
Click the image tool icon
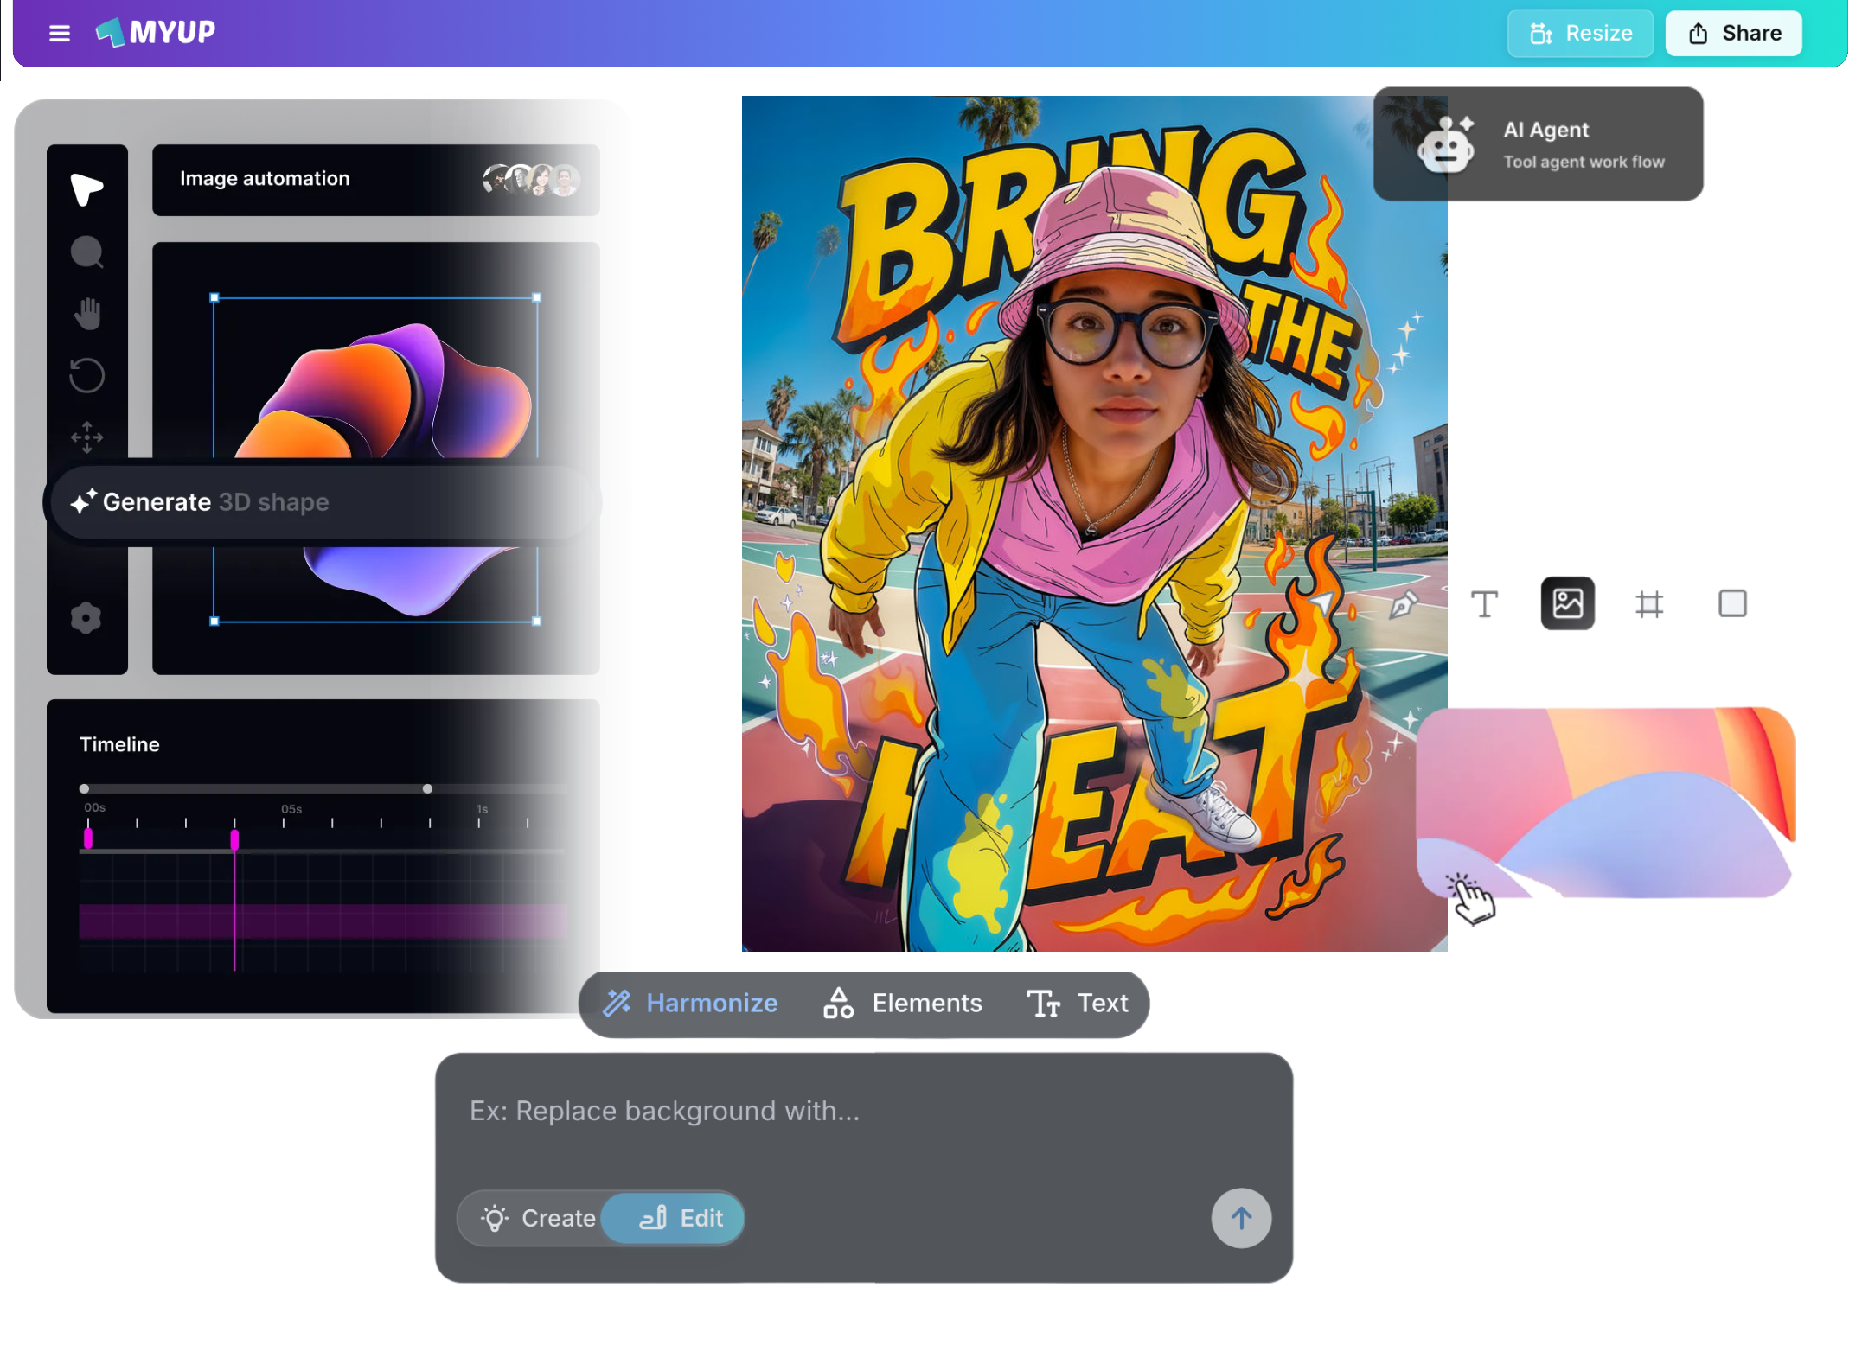[x=1567, y=603]
